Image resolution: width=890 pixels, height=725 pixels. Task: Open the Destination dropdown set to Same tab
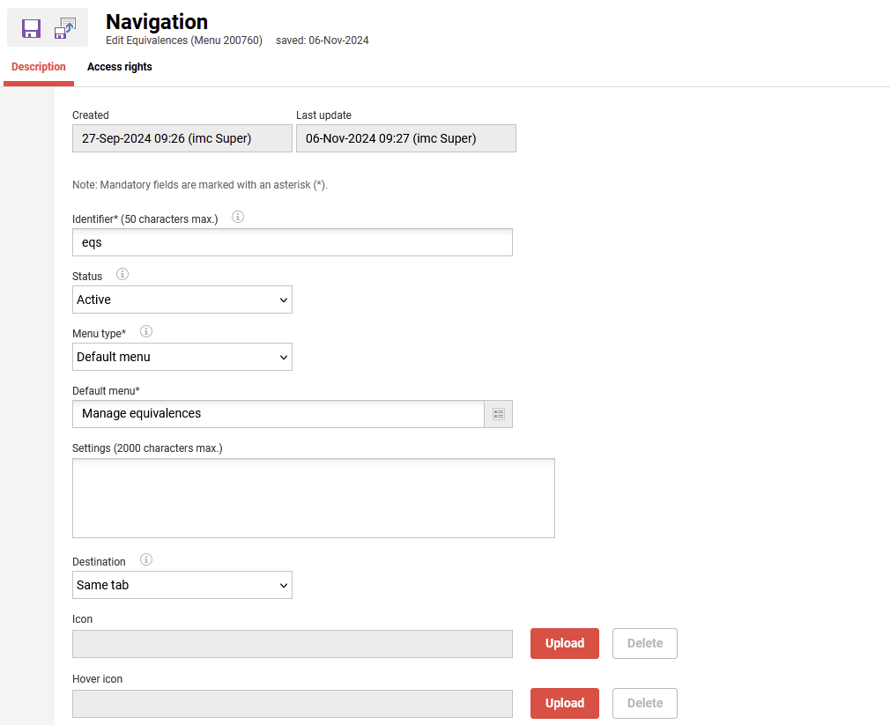point(182,585)
